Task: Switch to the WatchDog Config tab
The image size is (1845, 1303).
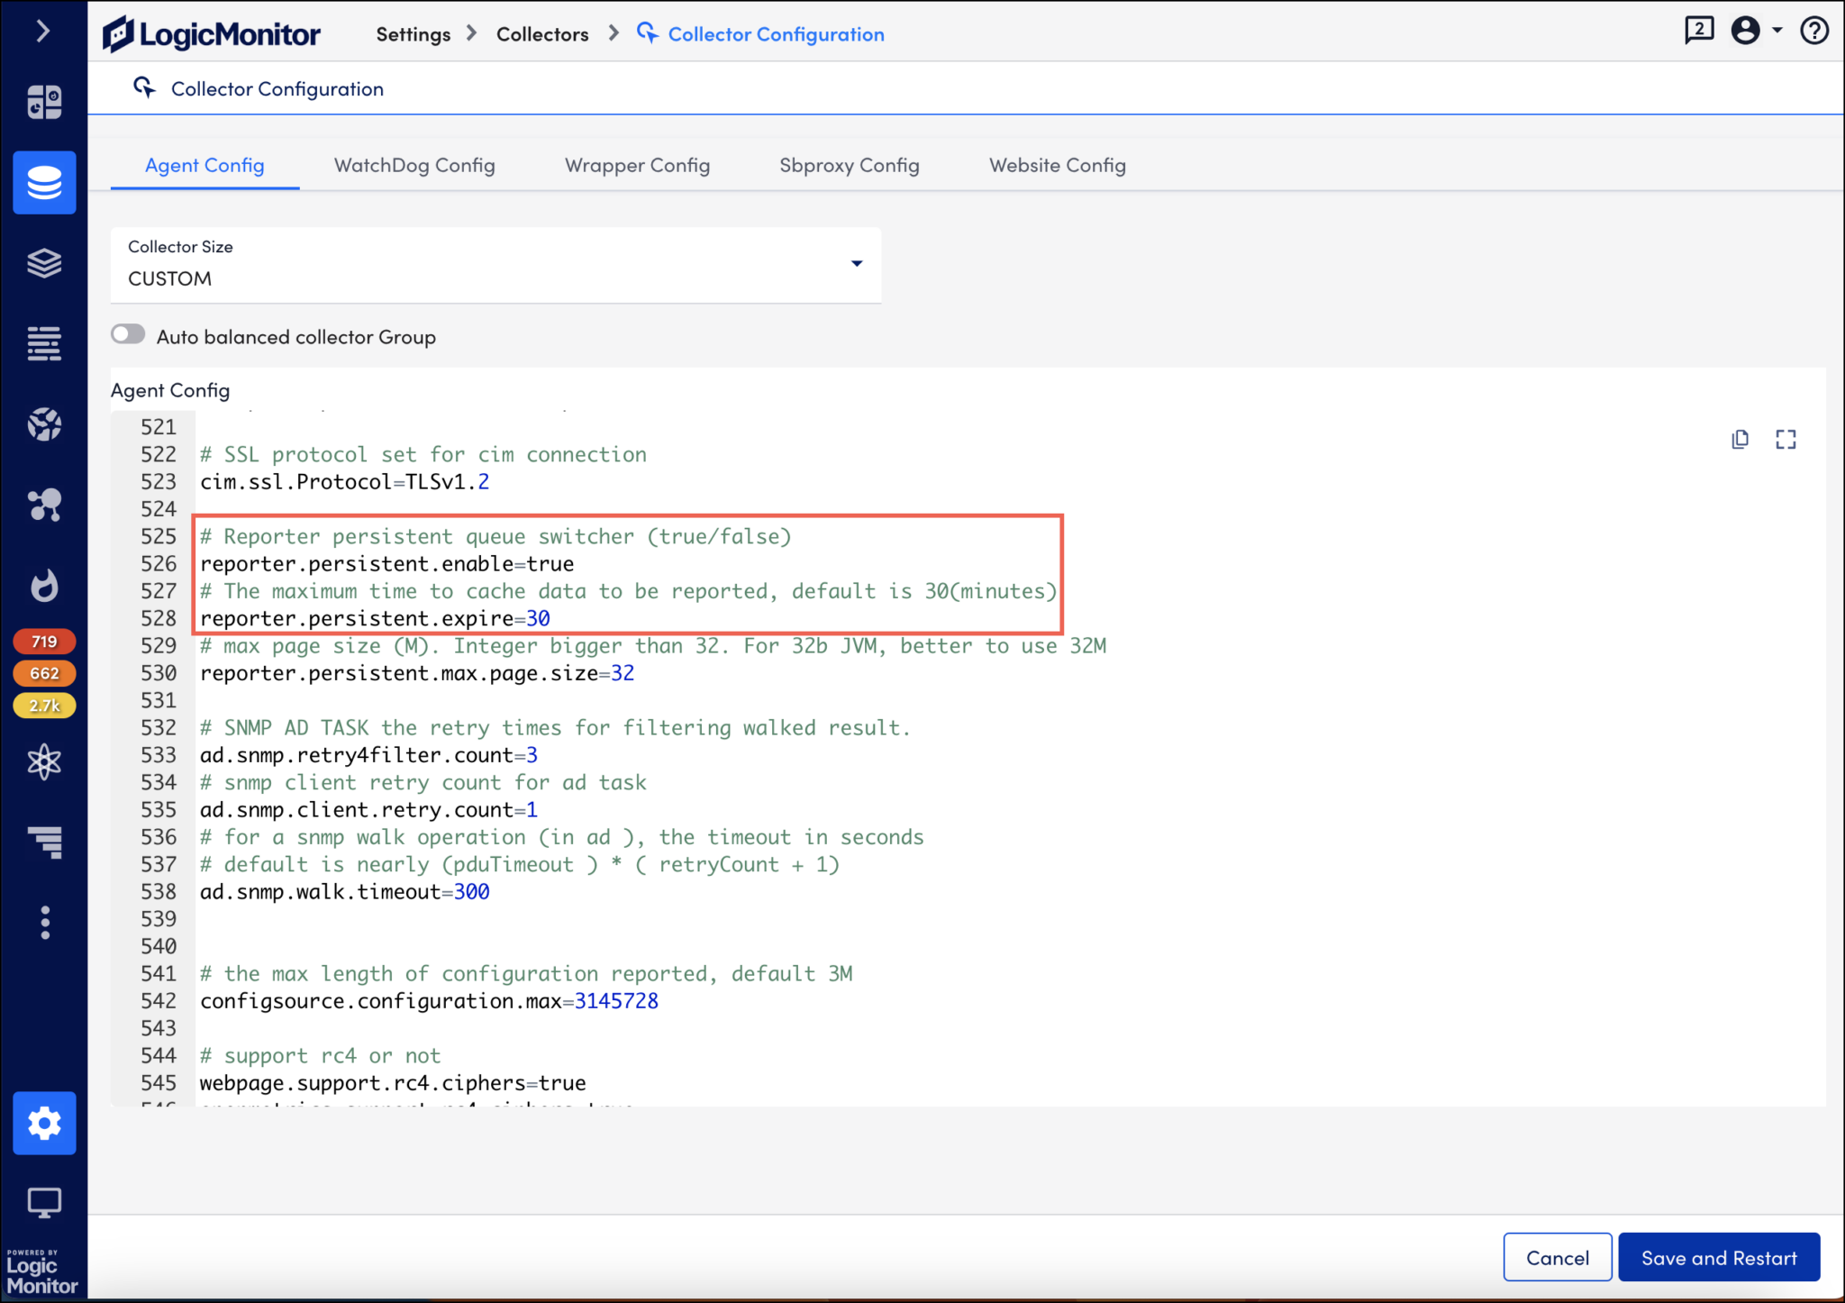Action: (x=414, y=165)
